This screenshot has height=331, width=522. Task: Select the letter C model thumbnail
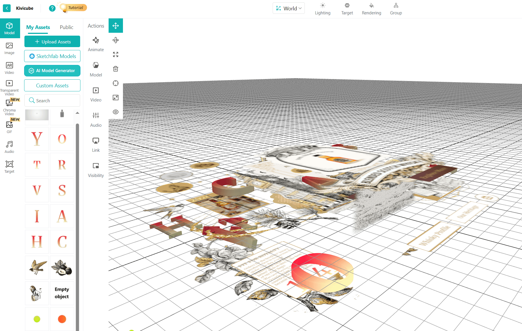point(62,242)
